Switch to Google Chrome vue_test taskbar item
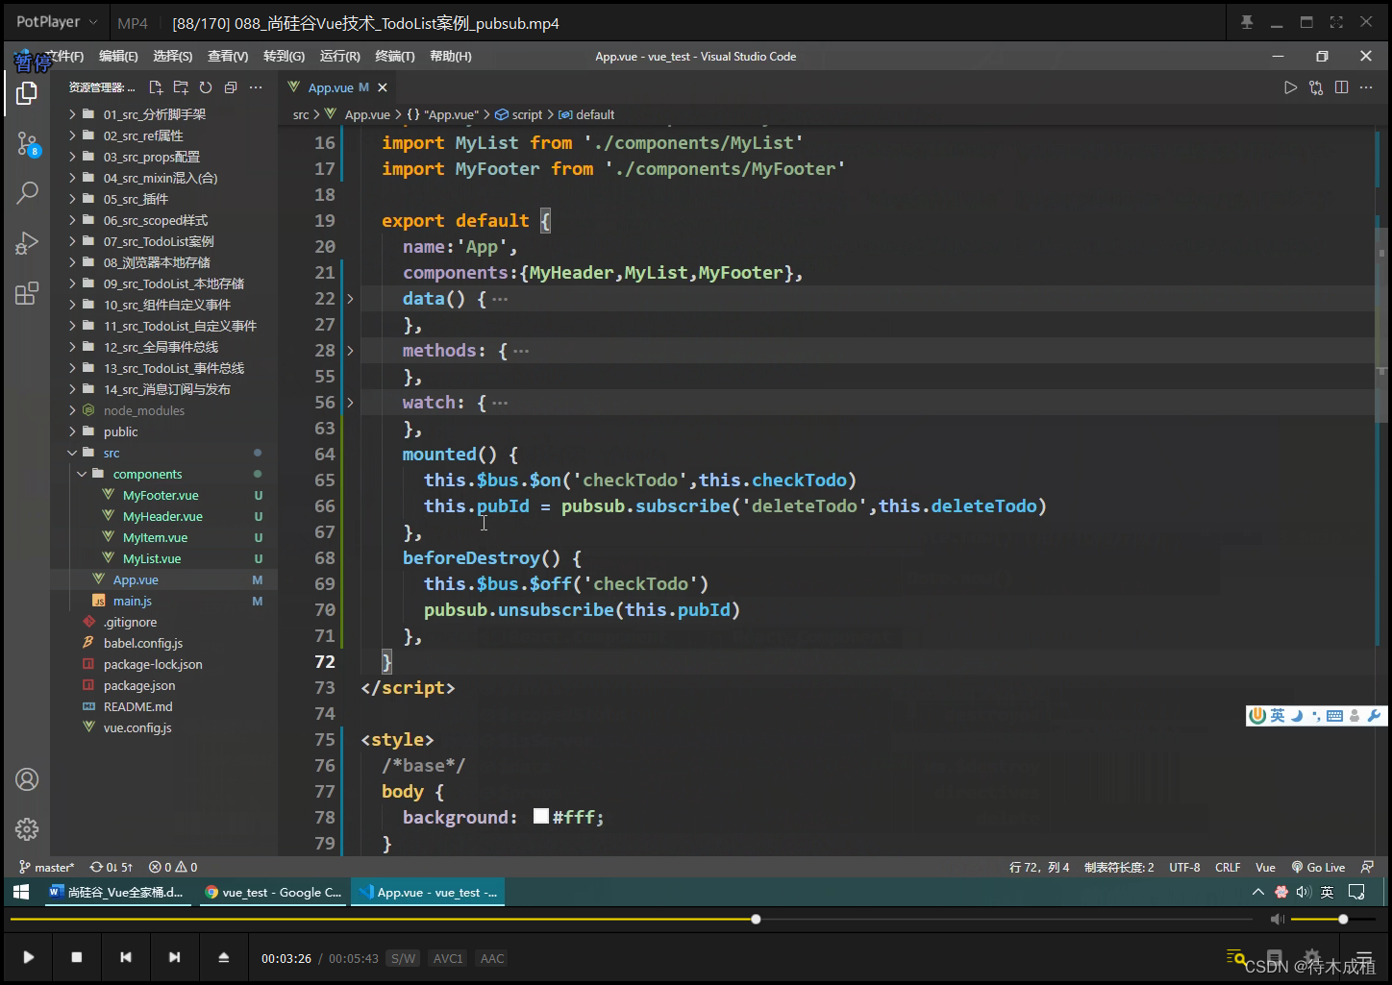The height and width of the screenshot is (985, 1392). click(274, 892)
